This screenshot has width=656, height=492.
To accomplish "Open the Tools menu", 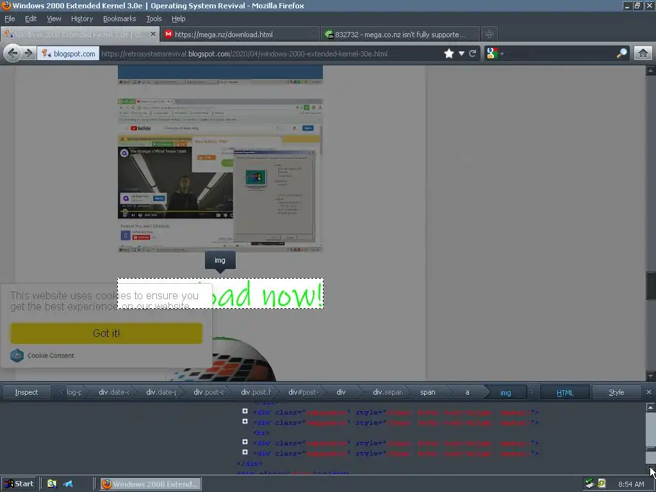I will click(x=154, y=19).
